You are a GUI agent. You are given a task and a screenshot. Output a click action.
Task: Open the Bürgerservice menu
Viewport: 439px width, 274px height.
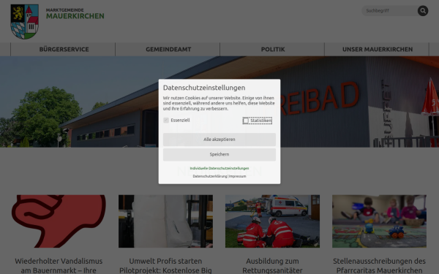(64, 49)
